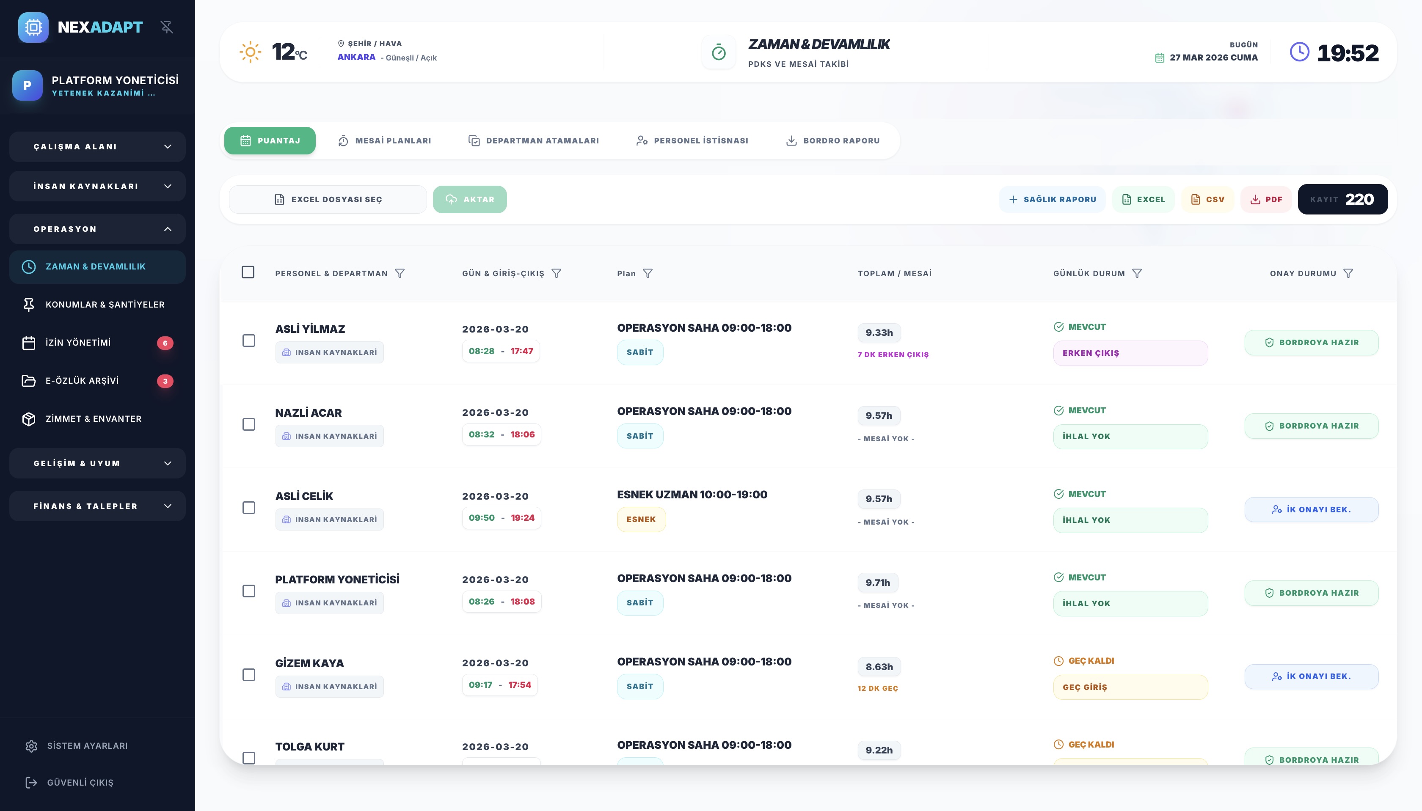
Task: Click the stopwatch icon beside Zaman & Devamlılık title
Action: pos(719,53)
